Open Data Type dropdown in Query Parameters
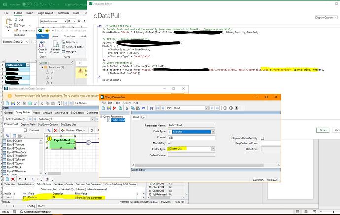 (213, 132)
